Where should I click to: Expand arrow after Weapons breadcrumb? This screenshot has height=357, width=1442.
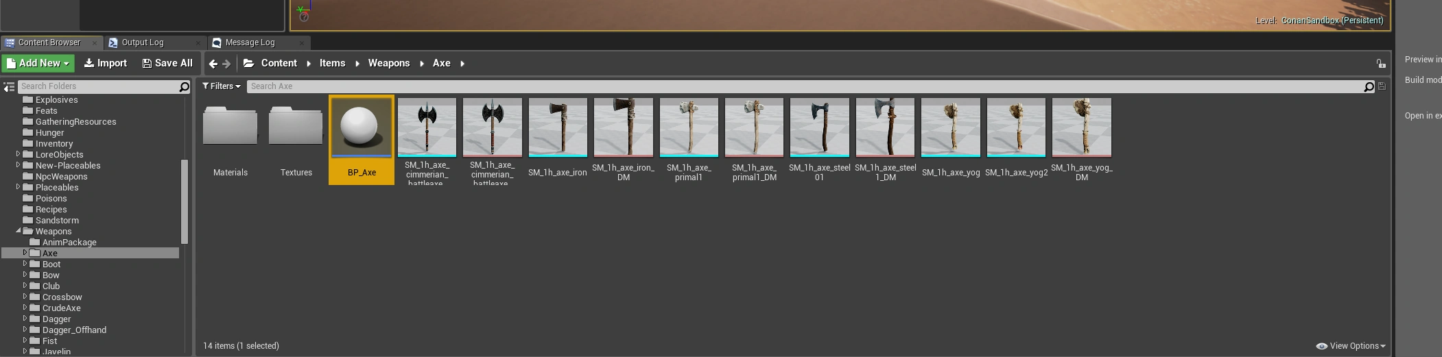tap(422, 64)
